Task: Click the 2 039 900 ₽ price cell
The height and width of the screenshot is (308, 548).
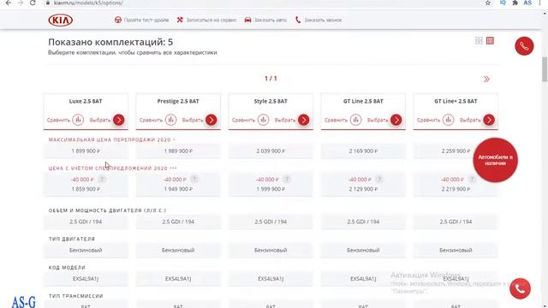Action: click(271, 151)
